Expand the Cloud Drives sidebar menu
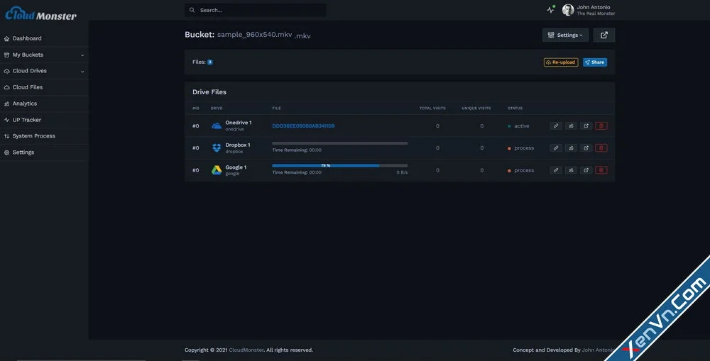The width and height of the screenshot is (710, 361). tap(44, 71)
